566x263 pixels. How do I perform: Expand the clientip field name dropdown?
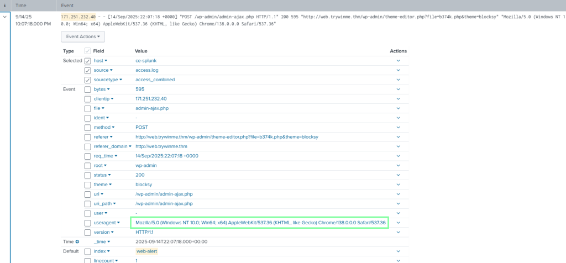pyautogui.click(x=112, y=99)
